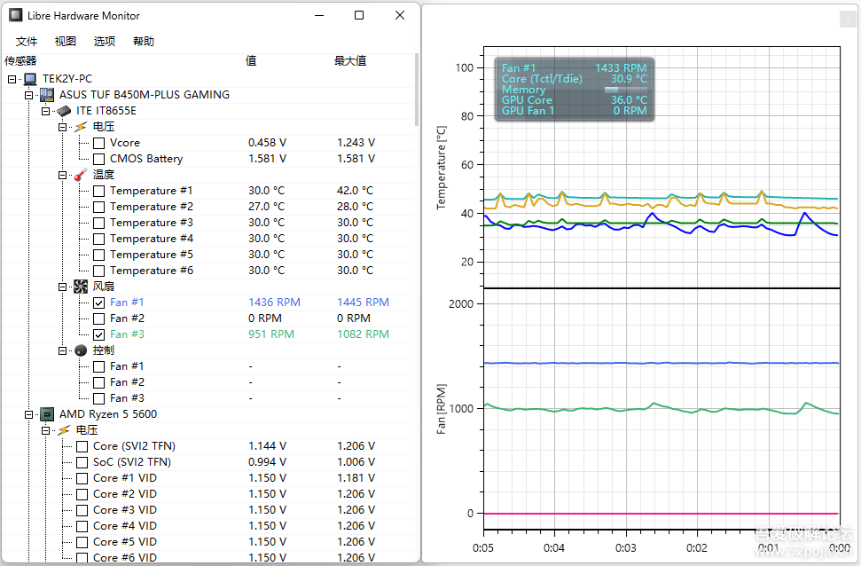Open the 选项 menu
The image size is (861, 566).
(x=104, y=40)
